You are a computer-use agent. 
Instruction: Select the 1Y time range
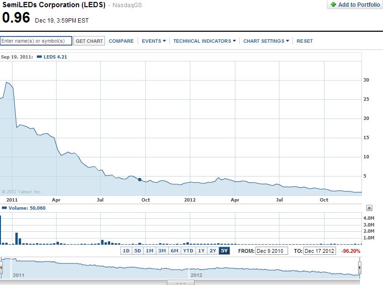click(x=201, y=251)
